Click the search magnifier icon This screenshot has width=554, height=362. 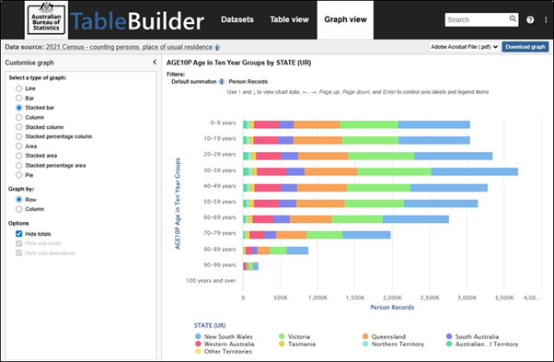[513, 18]
